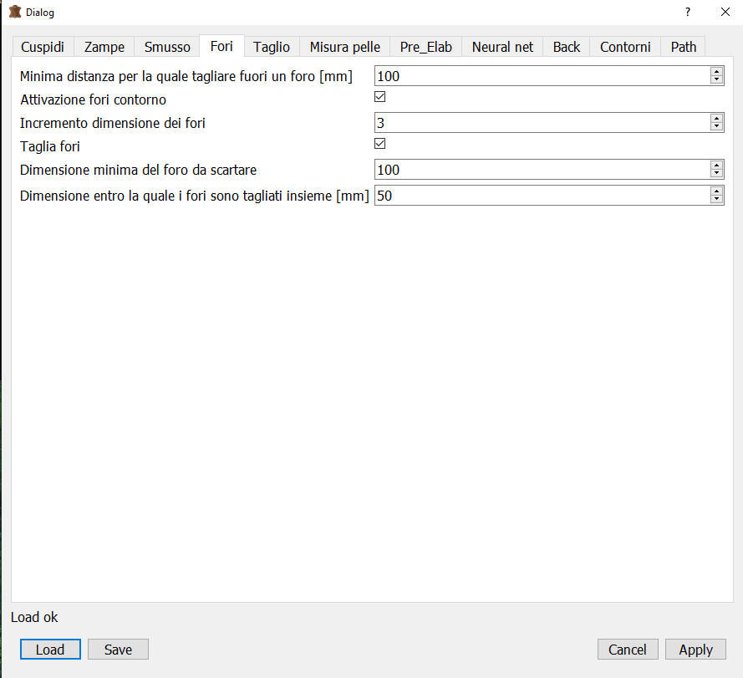Image resolution: width=743 pixels, height=678 pixels.
Task: Open the Contorni tab
Action: pyautogui.click(x=625, y=47)
